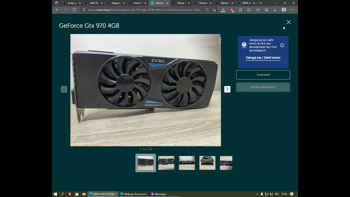Go to previous photo with left arrow

pos(64,89)
